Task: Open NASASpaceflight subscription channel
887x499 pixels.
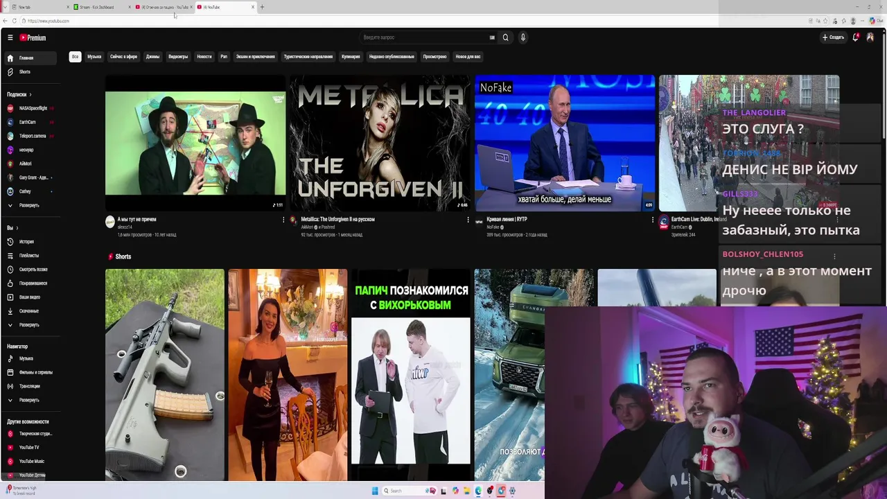Action: click(x=33, y=108)
